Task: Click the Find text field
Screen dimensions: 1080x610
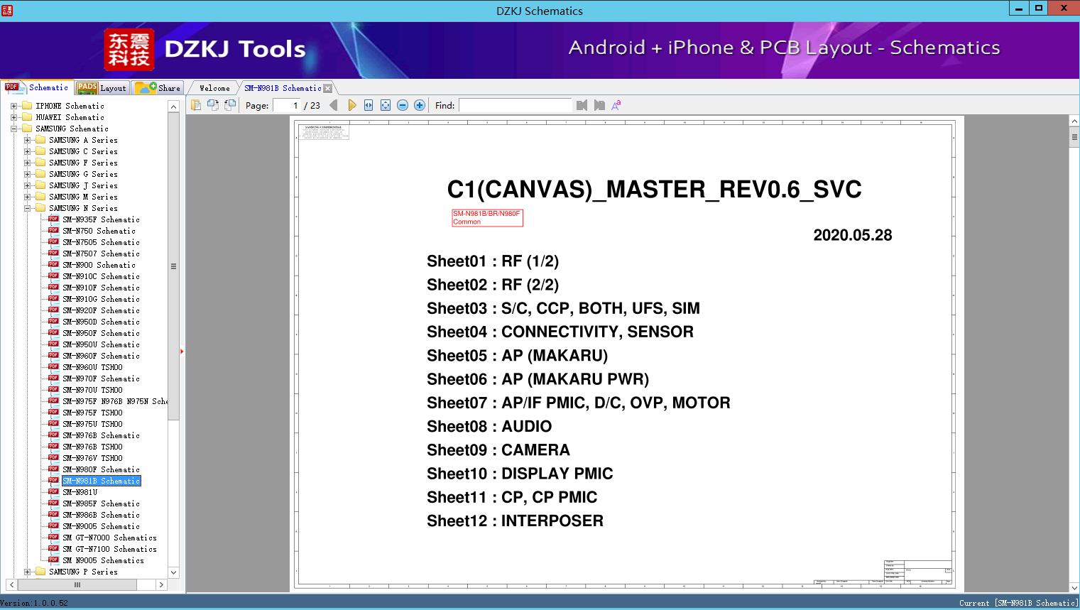Action: [515, 105]
